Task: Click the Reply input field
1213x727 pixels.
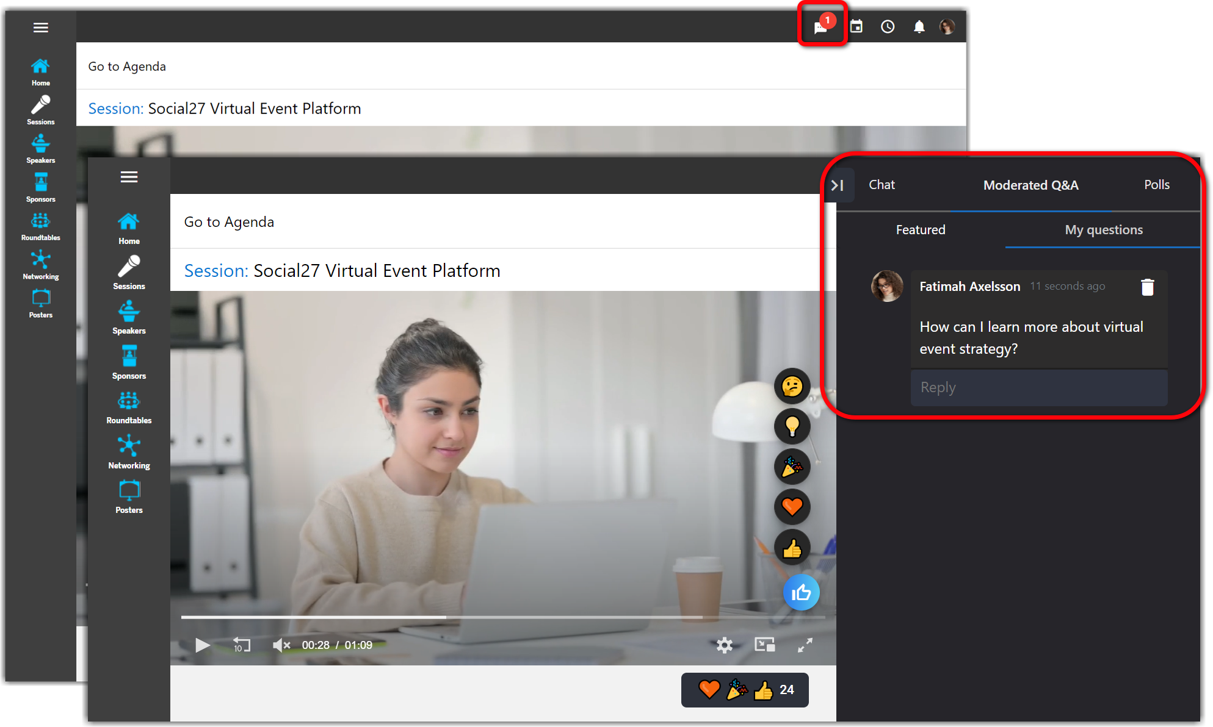Action: point(1038,387)
